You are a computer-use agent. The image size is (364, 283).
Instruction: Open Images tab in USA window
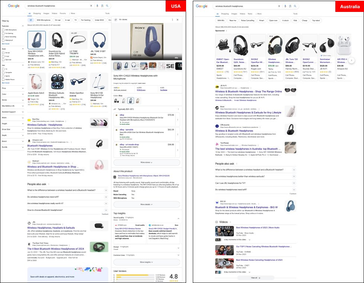pos(46,13)
